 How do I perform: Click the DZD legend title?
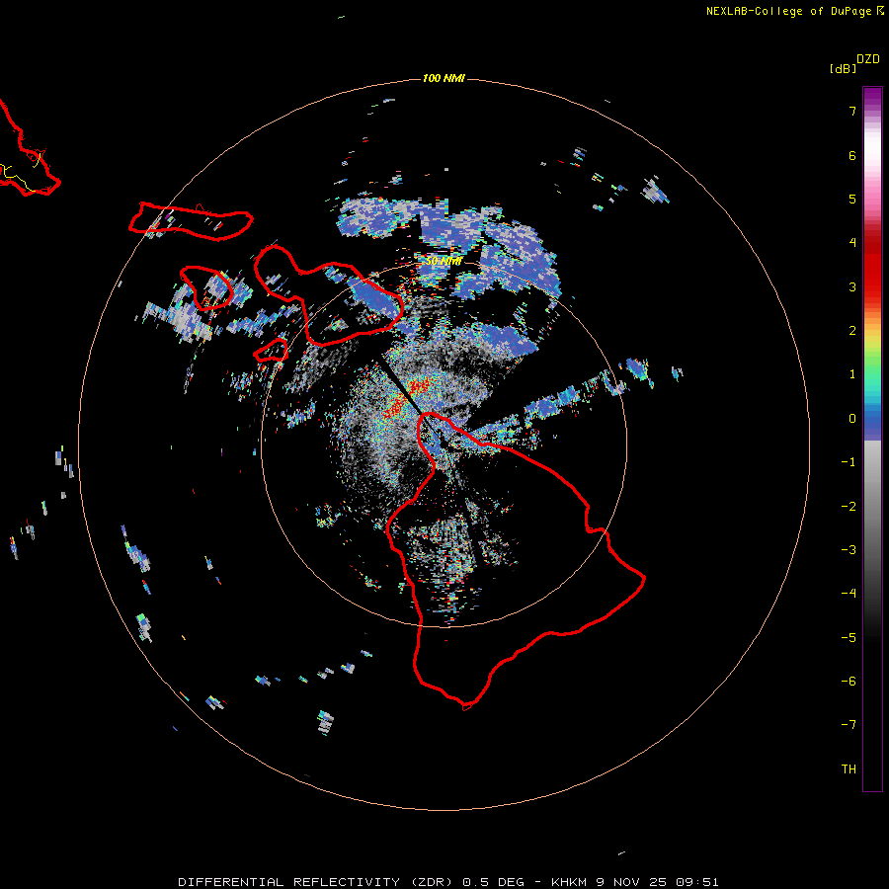[x=868, y=59]
